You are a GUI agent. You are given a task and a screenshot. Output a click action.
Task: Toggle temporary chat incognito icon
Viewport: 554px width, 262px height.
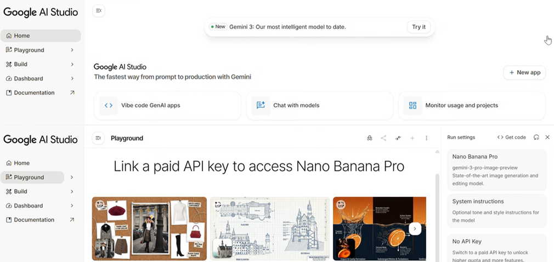pyautogui.click(x=370, y=138)
